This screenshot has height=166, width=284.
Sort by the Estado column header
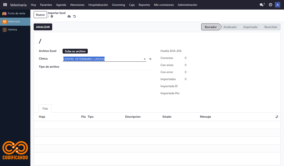coord(167,117)
